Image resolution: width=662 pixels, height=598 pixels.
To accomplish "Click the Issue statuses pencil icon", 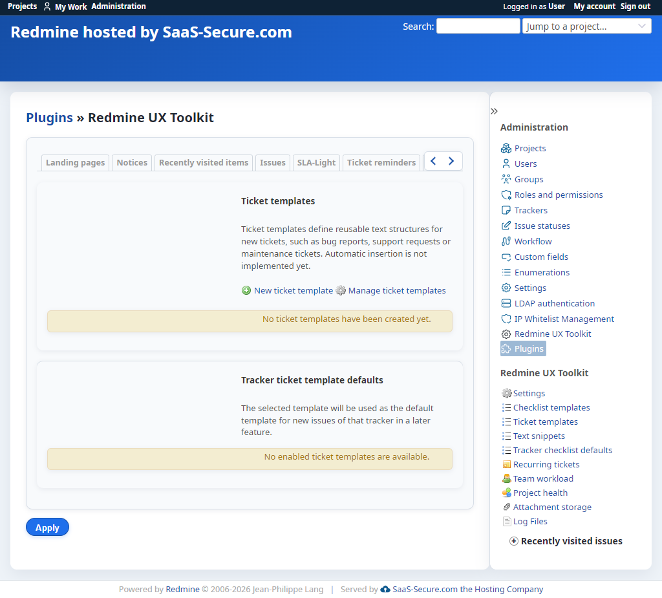I will coord(506,226).
